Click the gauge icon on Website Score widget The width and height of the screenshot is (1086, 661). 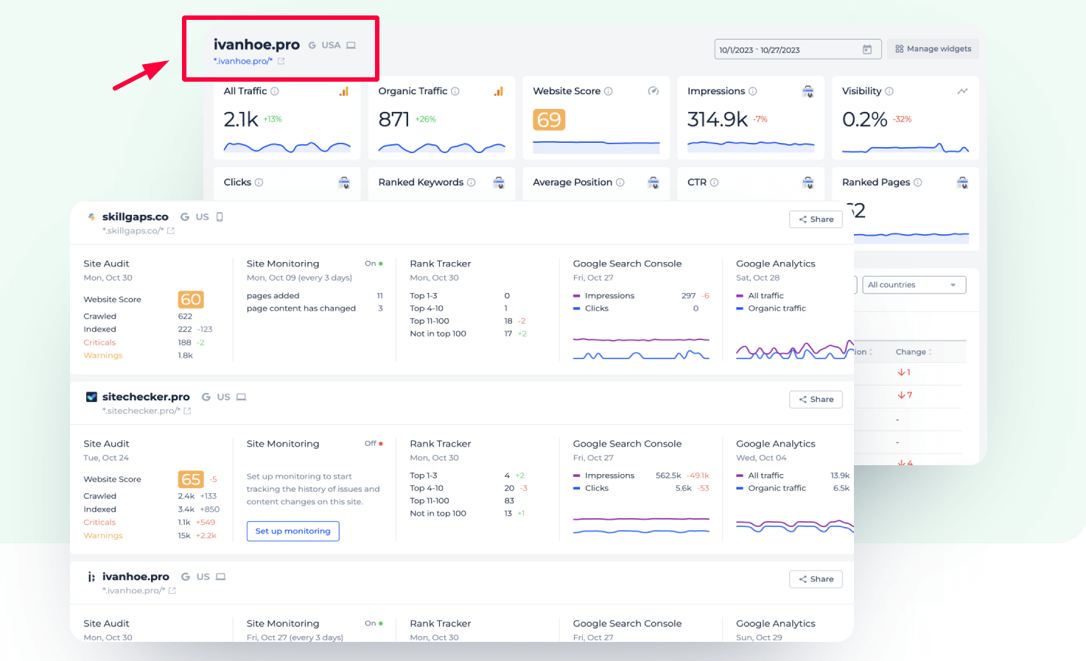(653, 91)
